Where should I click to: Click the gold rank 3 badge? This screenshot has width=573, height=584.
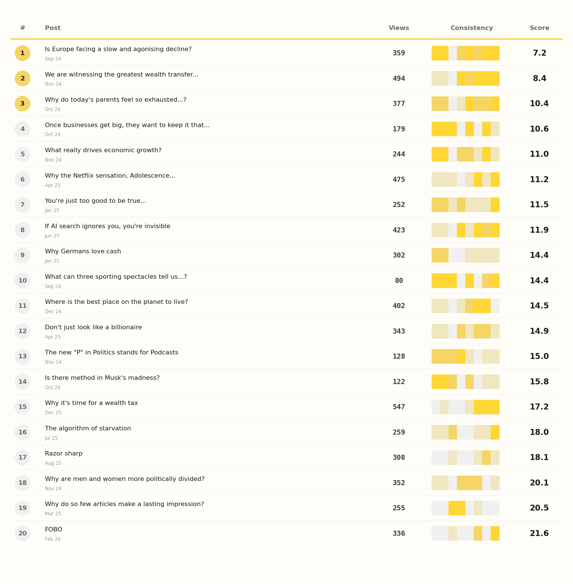(x=23, y=104)
